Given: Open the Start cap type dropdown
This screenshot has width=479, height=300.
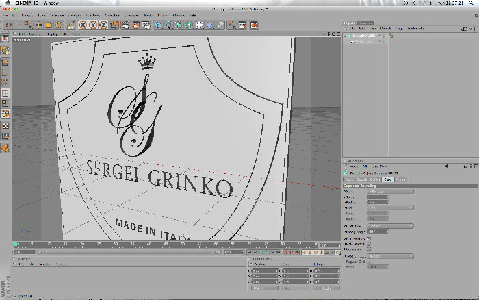Looking at the screenshot, I should click(x=391, y=191).
